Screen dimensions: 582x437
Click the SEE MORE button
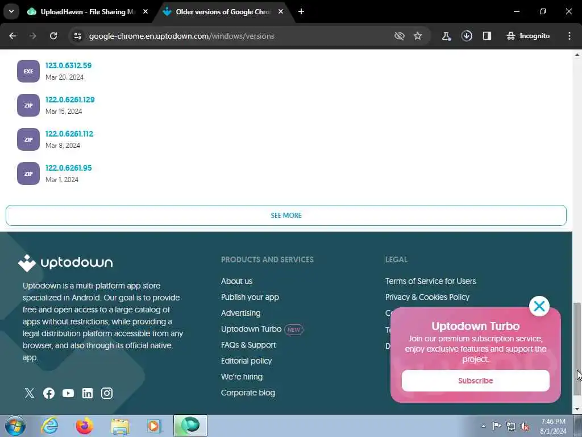[286, 215]
